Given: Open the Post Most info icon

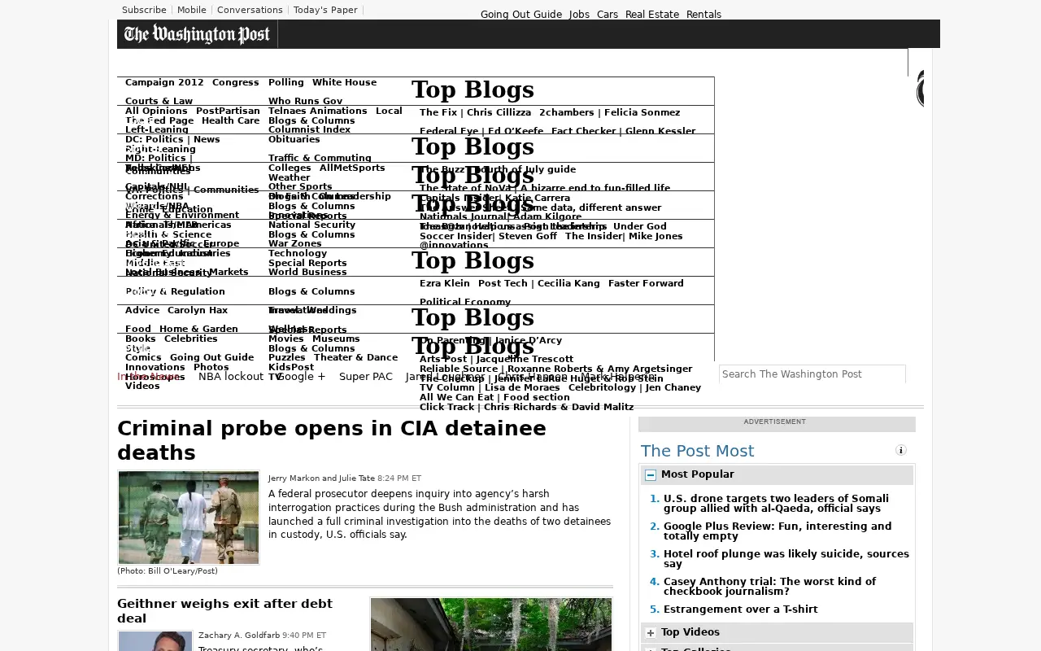Looking at the screenshot, I should click(x=901, y=450).
